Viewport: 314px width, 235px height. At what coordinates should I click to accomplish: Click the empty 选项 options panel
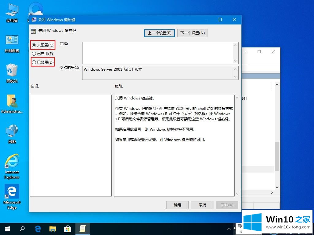(71, 145)
